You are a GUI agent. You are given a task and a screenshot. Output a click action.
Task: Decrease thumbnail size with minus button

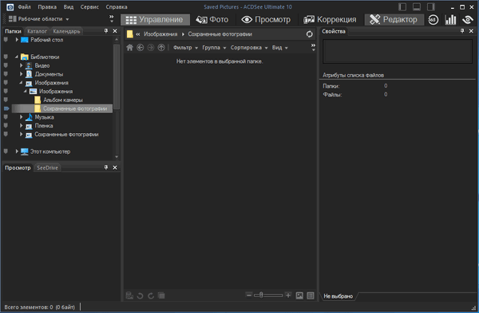tap(249, 295)
